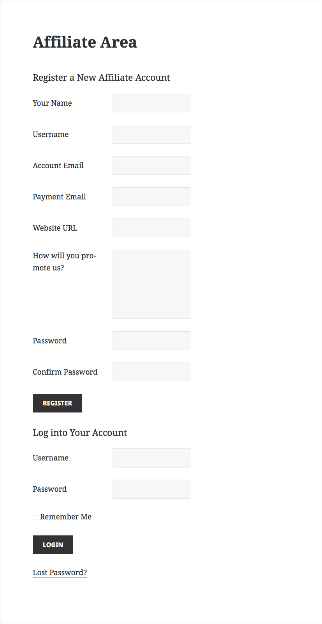Enable the Remember Me checkbox
322x624 pixels.
point(35,517)
